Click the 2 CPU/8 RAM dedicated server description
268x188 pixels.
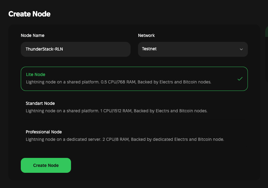point(125,139)
